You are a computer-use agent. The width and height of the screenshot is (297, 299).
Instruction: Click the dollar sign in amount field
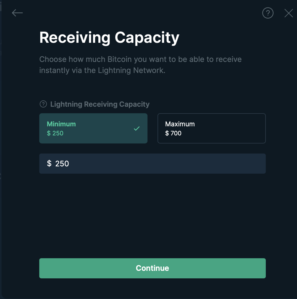[49, 164]
